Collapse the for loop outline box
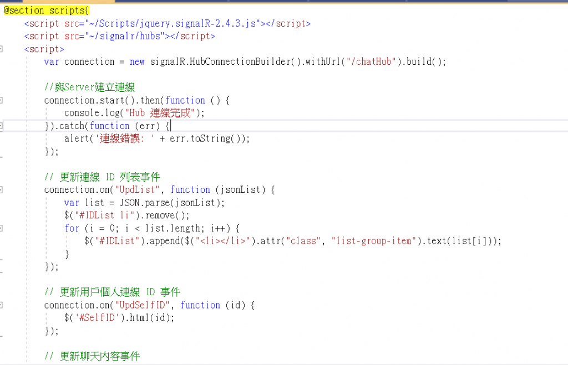The width and height of the screenshot is (568, 365). [1, 228]
